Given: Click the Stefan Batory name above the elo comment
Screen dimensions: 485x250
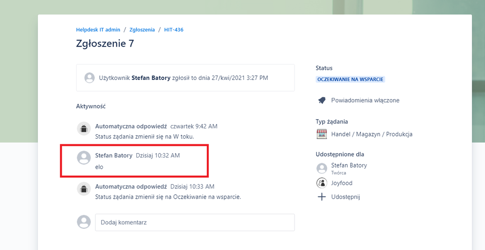Looking at the screenshot, I should [114, 156].
